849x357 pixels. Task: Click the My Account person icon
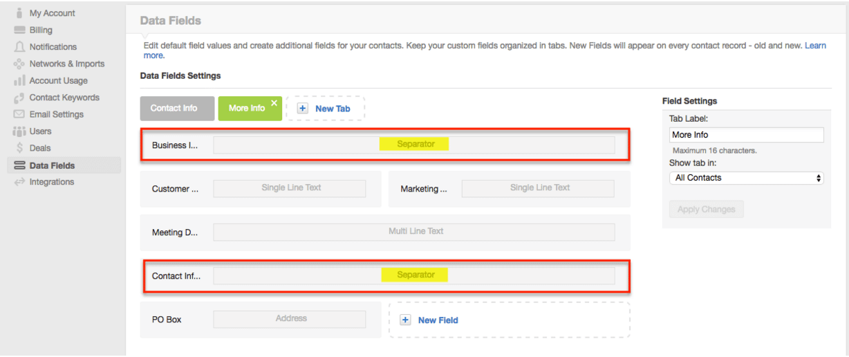(x=19, y=13)
